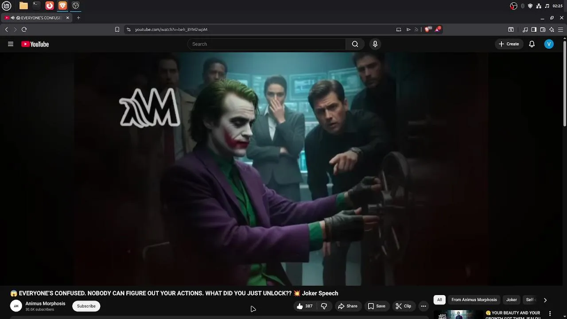567x319 pixels.
Task: Like the video with thumbs up
Action: coord(305,306)
